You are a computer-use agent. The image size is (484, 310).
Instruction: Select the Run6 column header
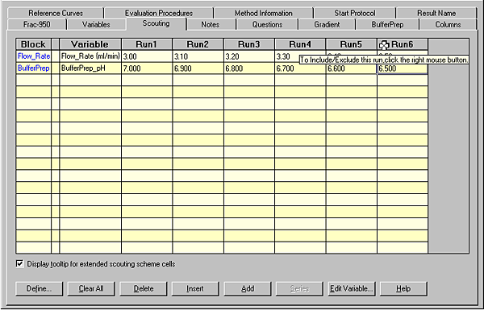(403, 44)
